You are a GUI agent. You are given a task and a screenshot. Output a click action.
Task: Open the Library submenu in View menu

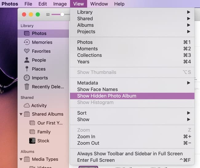tap(132, 12)
